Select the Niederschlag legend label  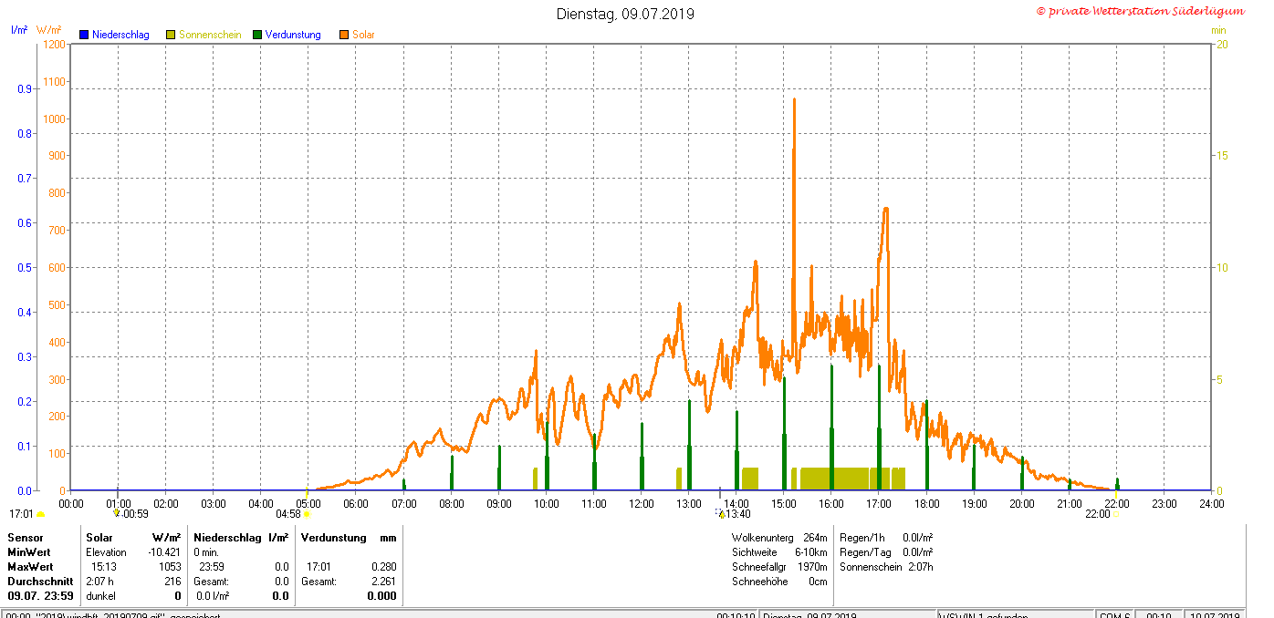click(x=120, y=35)
